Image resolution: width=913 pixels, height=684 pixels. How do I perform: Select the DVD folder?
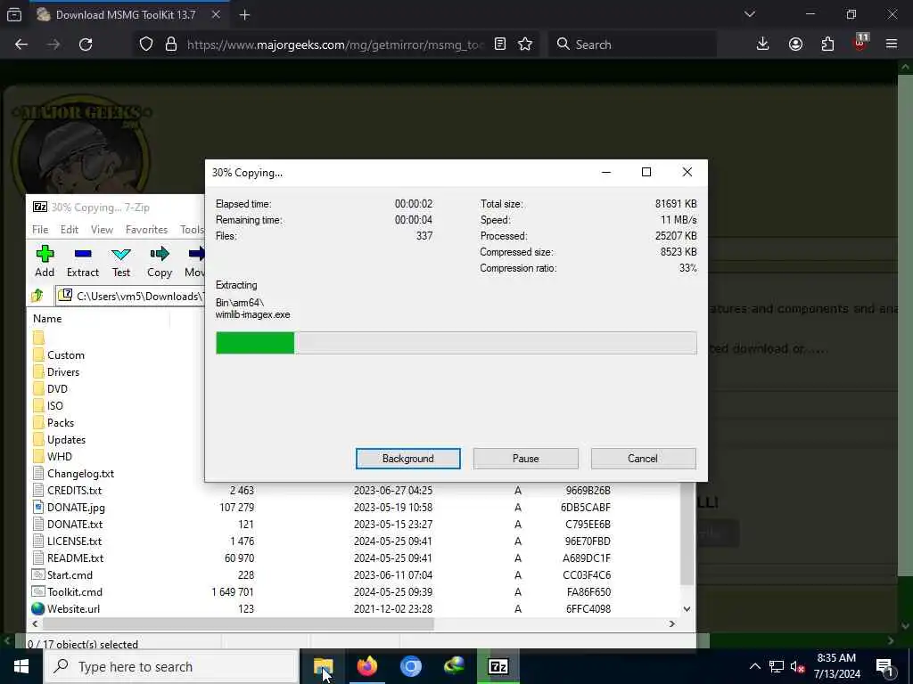[57, 389]
